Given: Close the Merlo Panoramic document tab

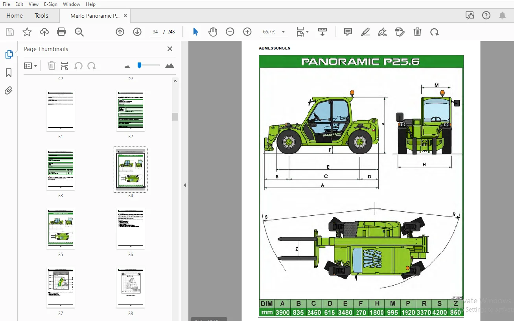Looking at the screenshot, I should (125, 16).
